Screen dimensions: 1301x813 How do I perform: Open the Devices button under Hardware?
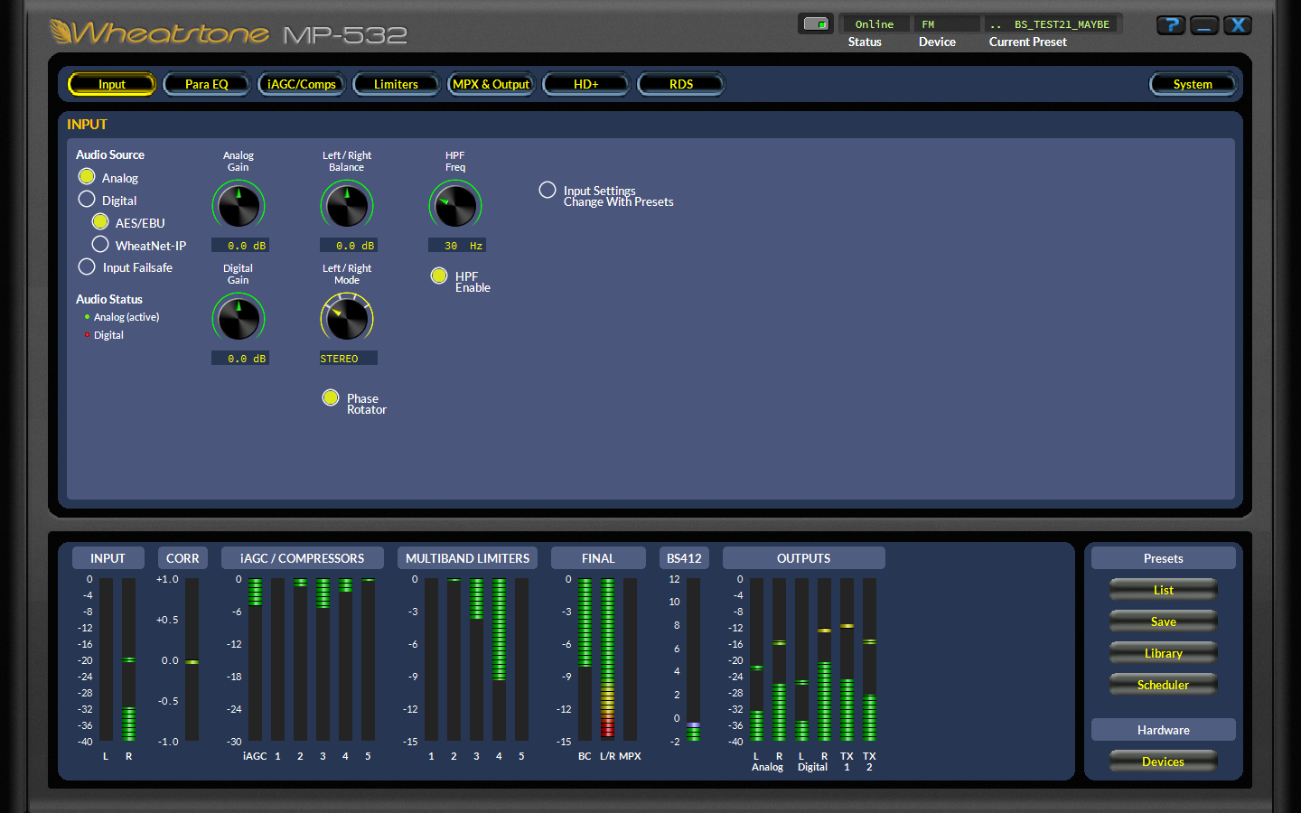1164,762
